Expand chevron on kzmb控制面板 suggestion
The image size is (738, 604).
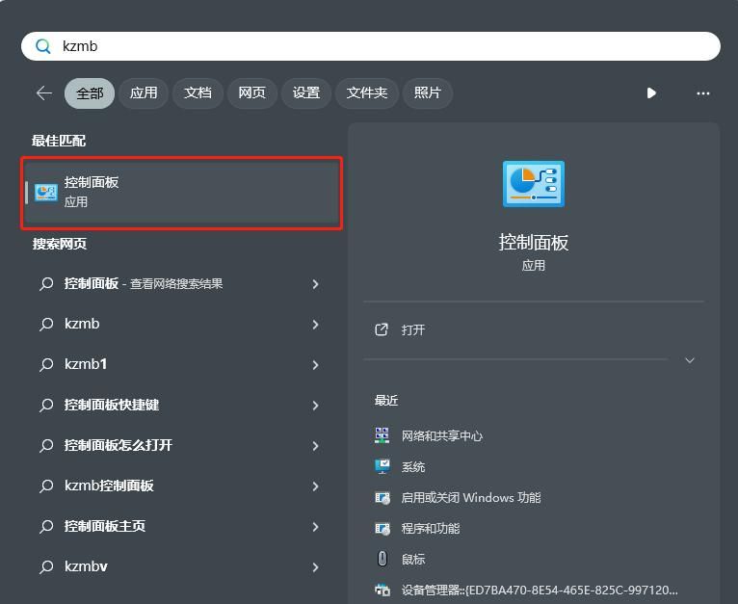(x=315, y=486)
